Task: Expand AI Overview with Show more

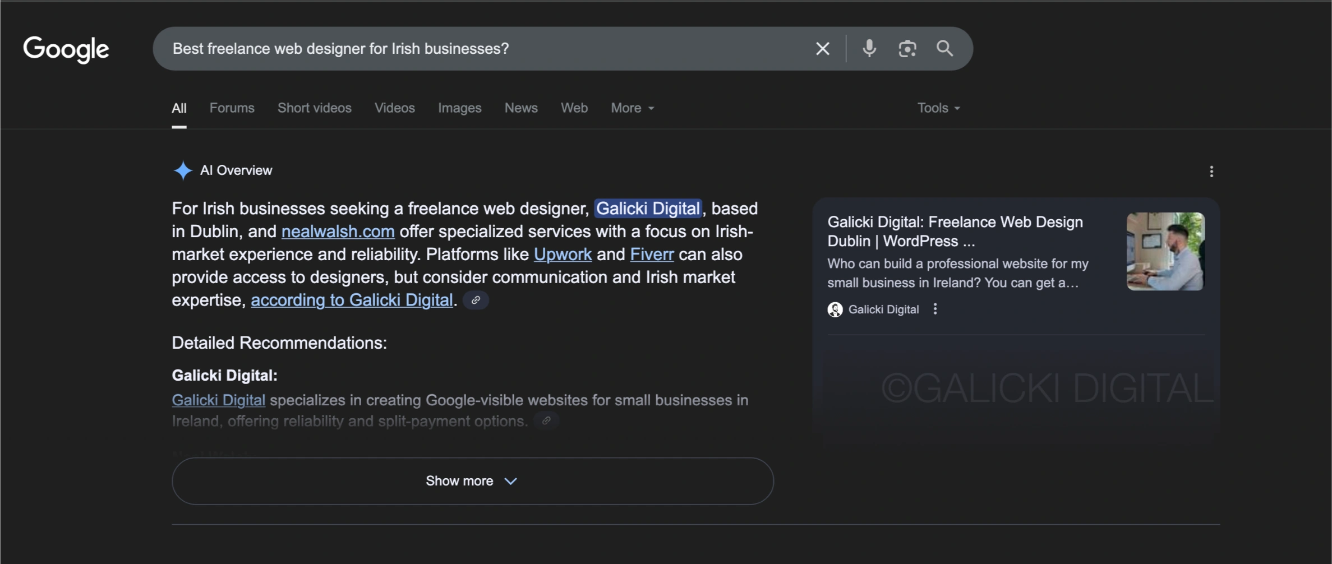Action: [x=472, y=481]
